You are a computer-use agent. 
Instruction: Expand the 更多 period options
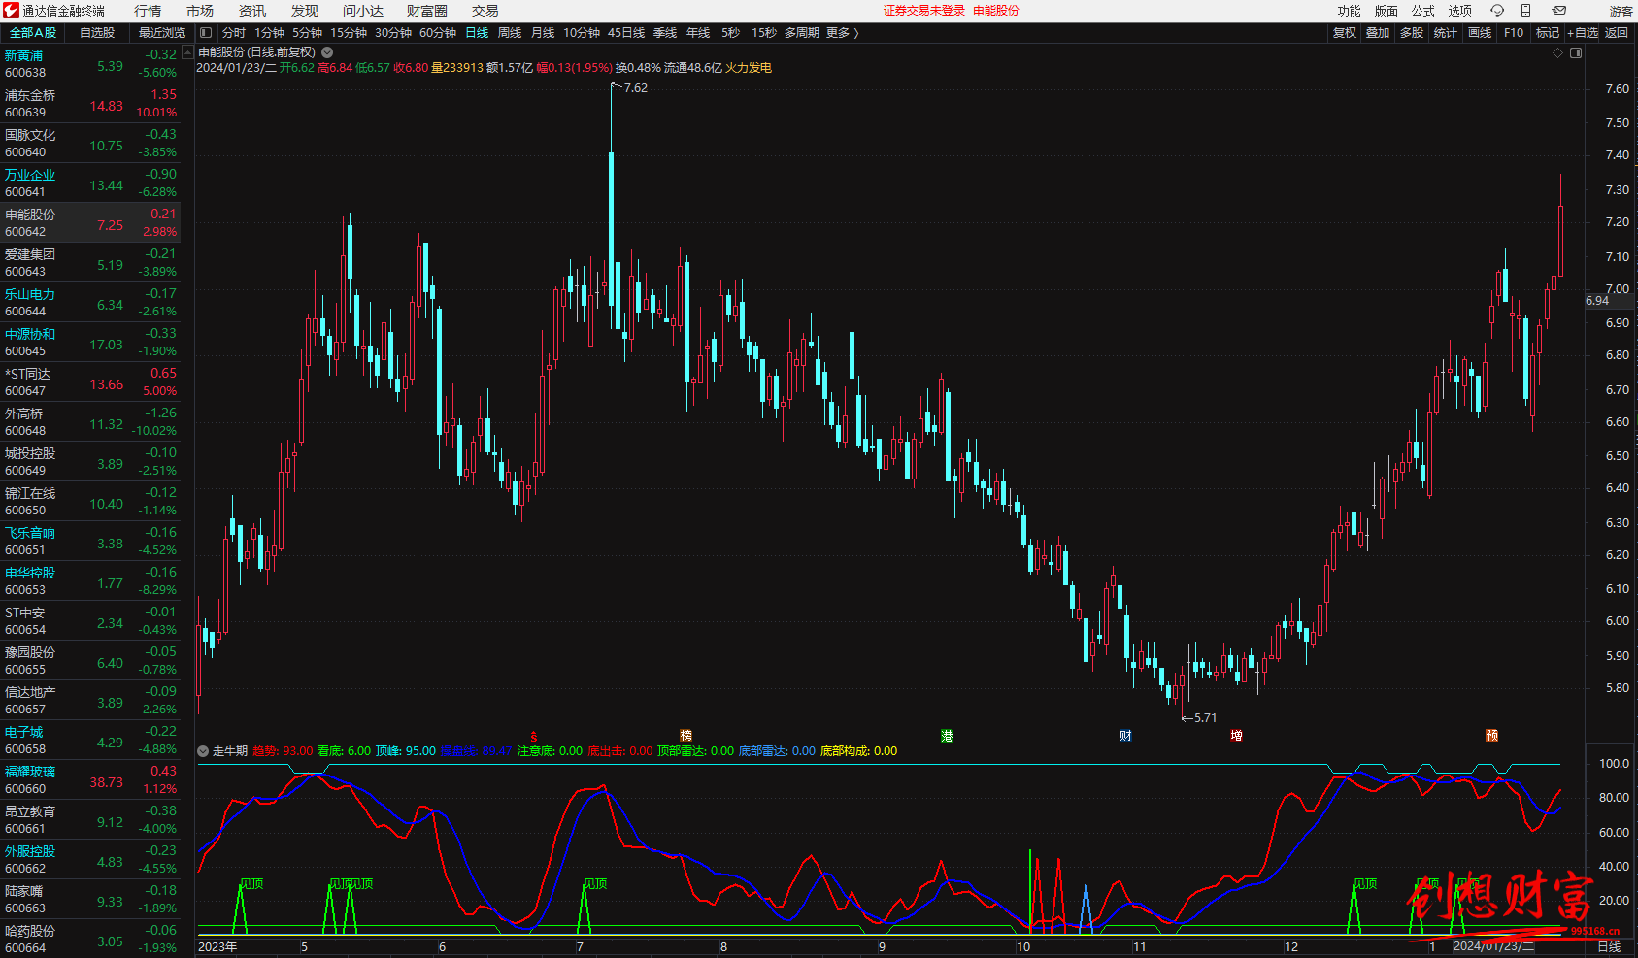pos(842,33)
